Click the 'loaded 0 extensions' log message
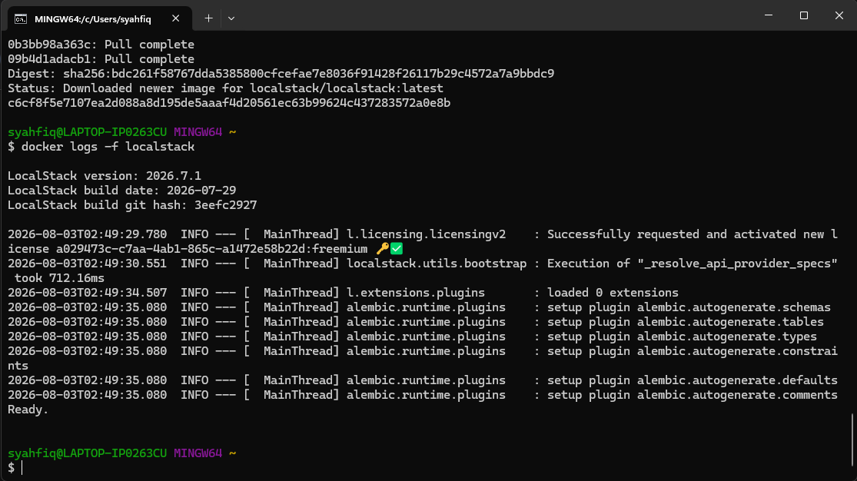Viewport: 857px width, 481px height. pyautogui.click(x=613, y=293)
